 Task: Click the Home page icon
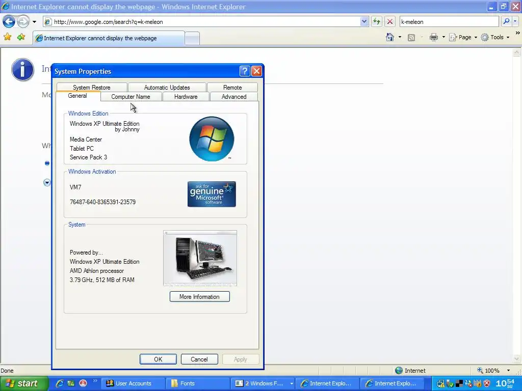[x=390, y=37]
